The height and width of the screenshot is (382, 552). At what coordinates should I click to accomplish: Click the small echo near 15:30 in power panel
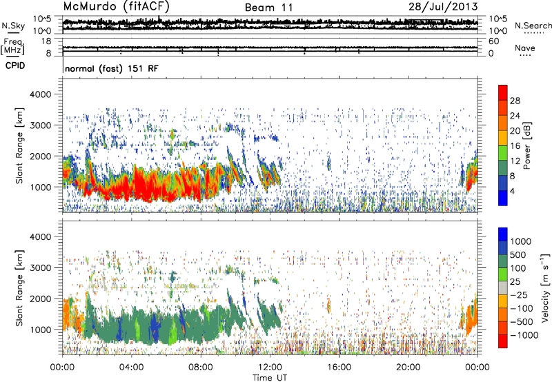tap(329, 163)
